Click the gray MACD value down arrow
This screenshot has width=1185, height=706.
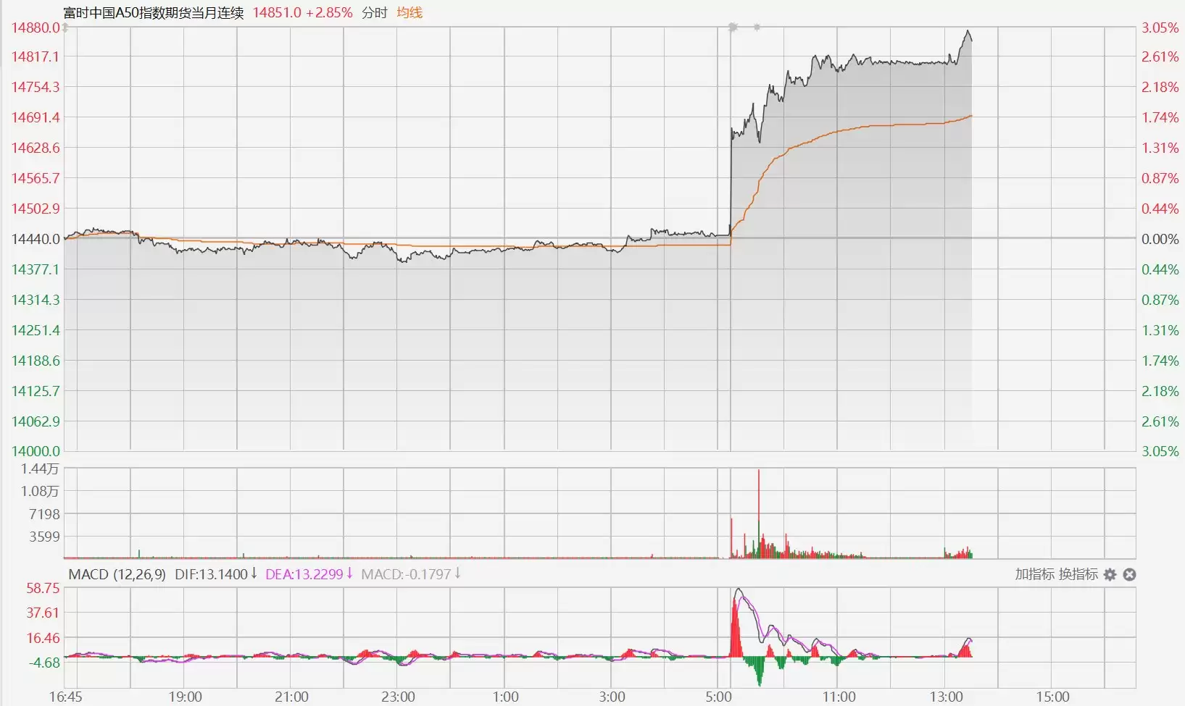[x=457, y=574]
